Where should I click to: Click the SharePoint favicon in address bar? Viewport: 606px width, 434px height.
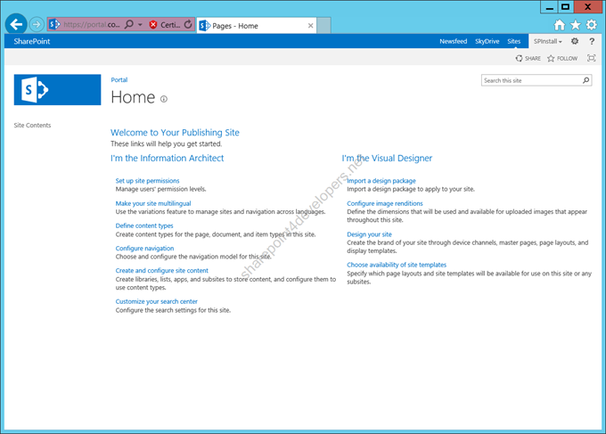54,24
